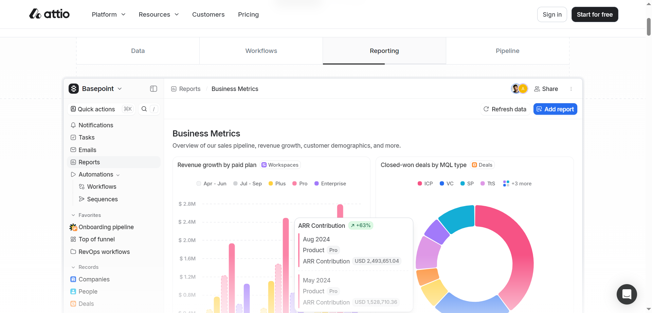
Task: Click the Top of funnel grid icon
Action: coord(73,239)
